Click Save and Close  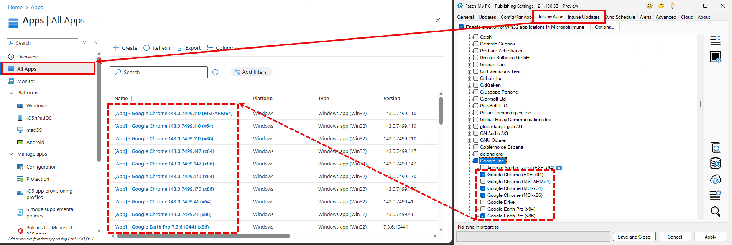coord(634,237)
